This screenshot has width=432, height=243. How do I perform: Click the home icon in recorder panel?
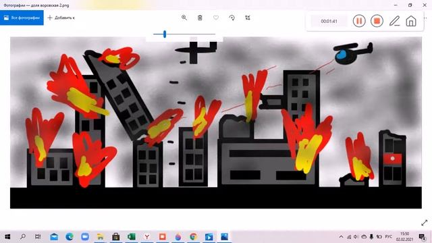411,21
